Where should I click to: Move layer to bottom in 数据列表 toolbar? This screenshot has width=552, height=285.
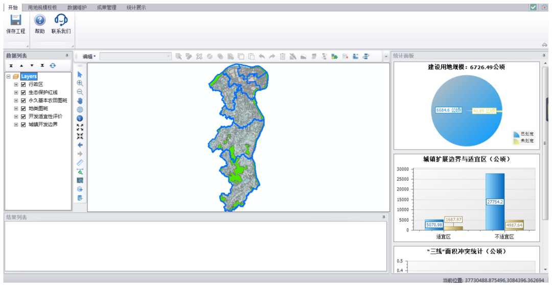(42, 65)
